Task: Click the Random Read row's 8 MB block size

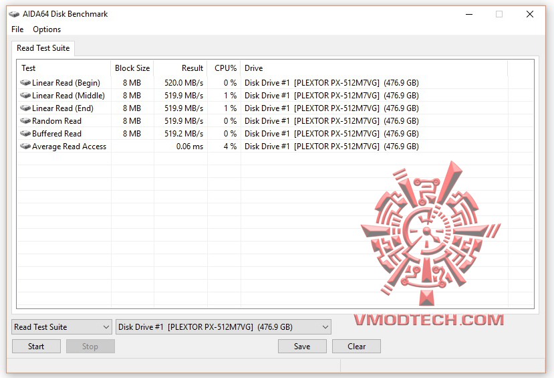Action: click(132, 121)
